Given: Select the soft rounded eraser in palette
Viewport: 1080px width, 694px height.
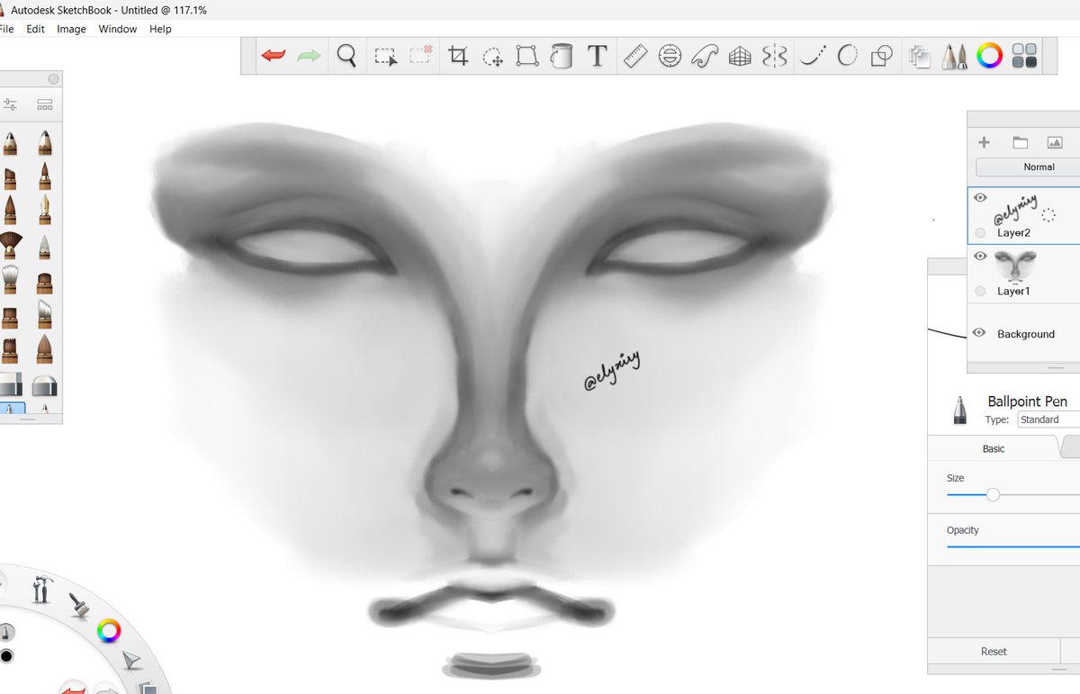Looking at the screenshot, I should tap(44, 384).
